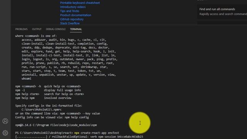Open the Accounts icon in activity bar

pyautogui.click(x=5, y=121)
